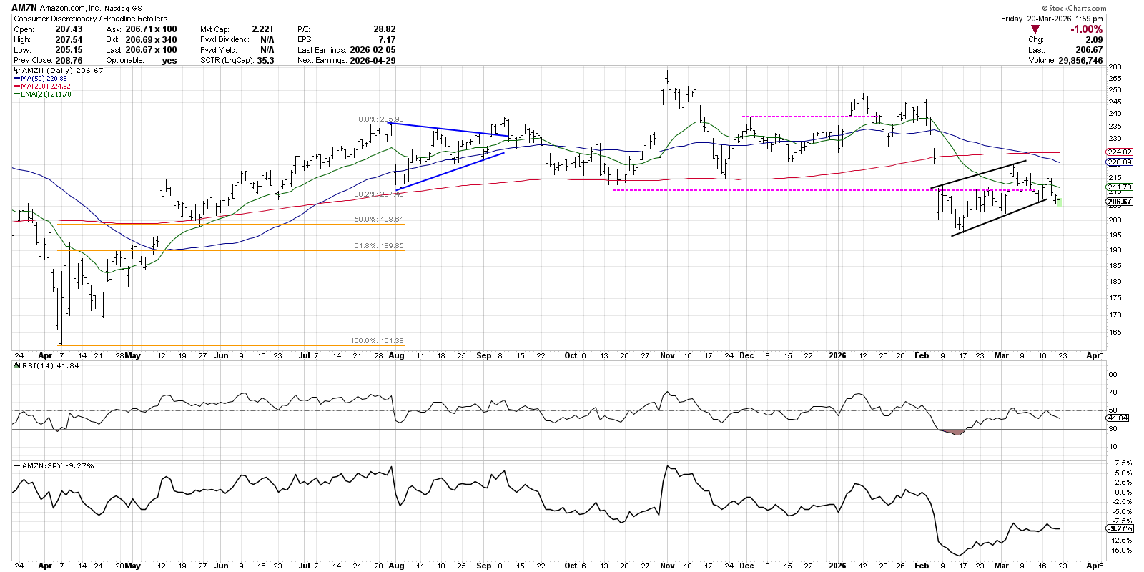Select the EMA(21) legend label

click(36, 94)
